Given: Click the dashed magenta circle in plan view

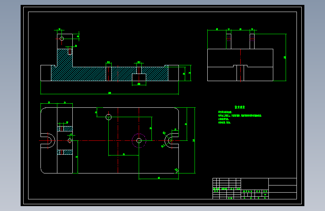Looking at the screenshot, I should point(139,140).
